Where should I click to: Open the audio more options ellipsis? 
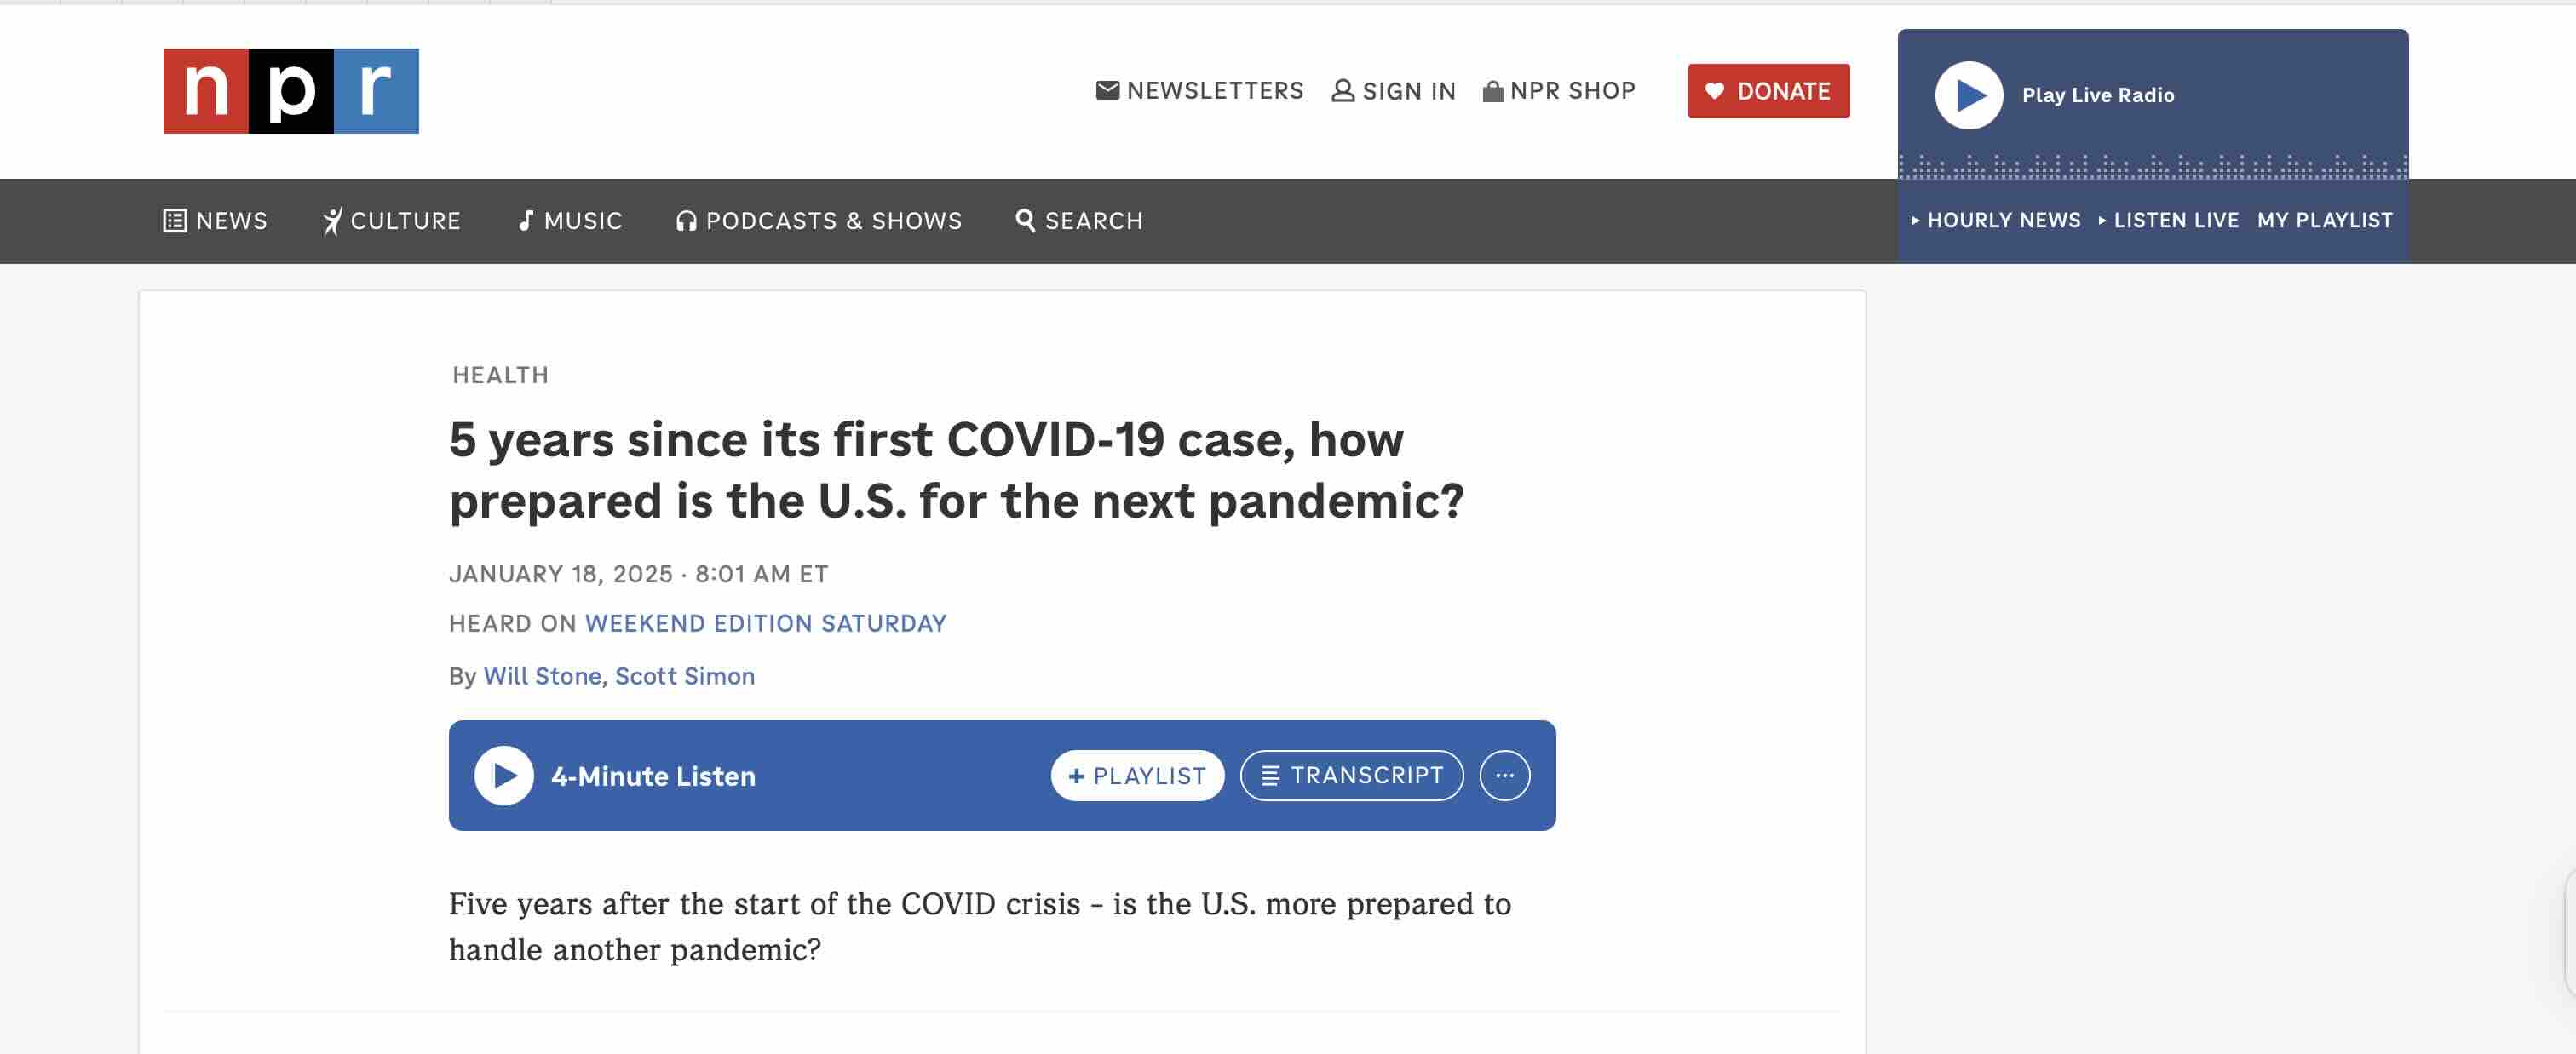click(1504, 776)
